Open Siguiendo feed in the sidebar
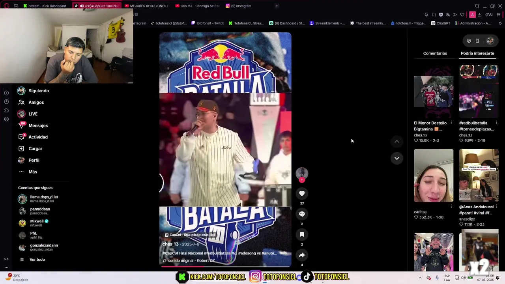The width and height of the screenshot is (505, 284). tap(34, 91)
